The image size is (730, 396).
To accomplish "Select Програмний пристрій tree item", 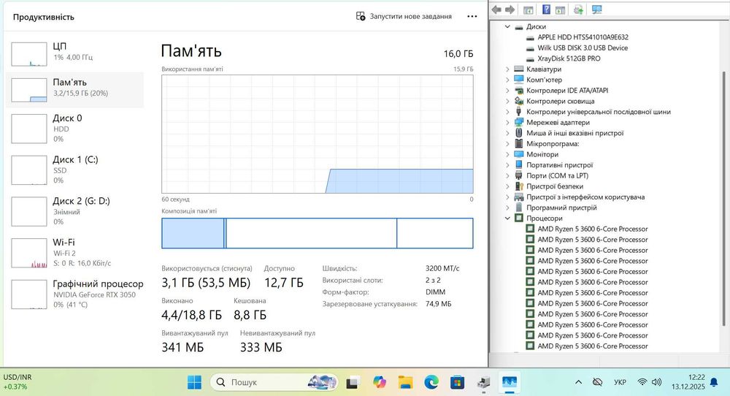I will point(561,207).
